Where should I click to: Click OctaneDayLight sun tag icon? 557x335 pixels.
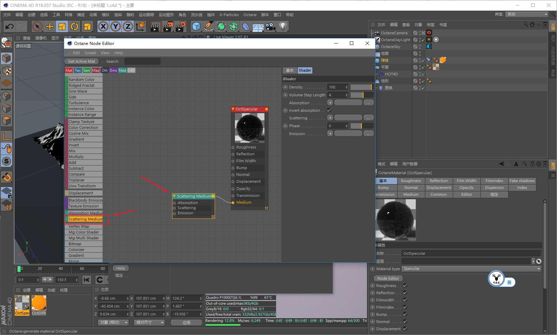[x=429, y=39]
